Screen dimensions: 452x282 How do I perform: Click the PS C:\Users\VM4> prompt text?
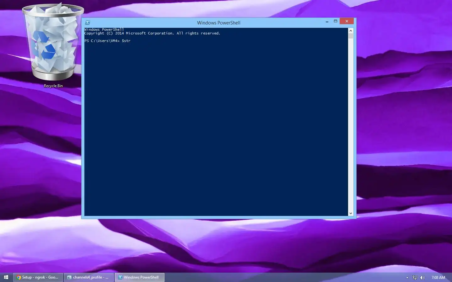point(102,41)
